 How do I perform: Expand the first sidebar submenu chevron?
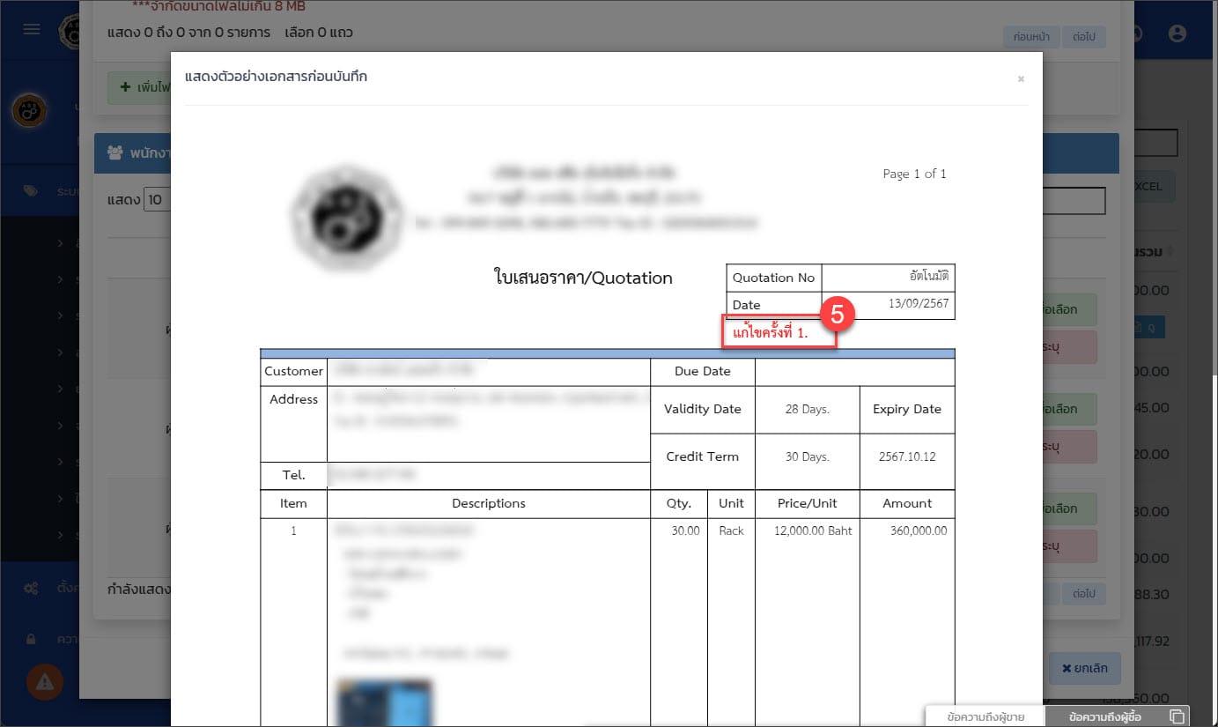pos(61,241)
